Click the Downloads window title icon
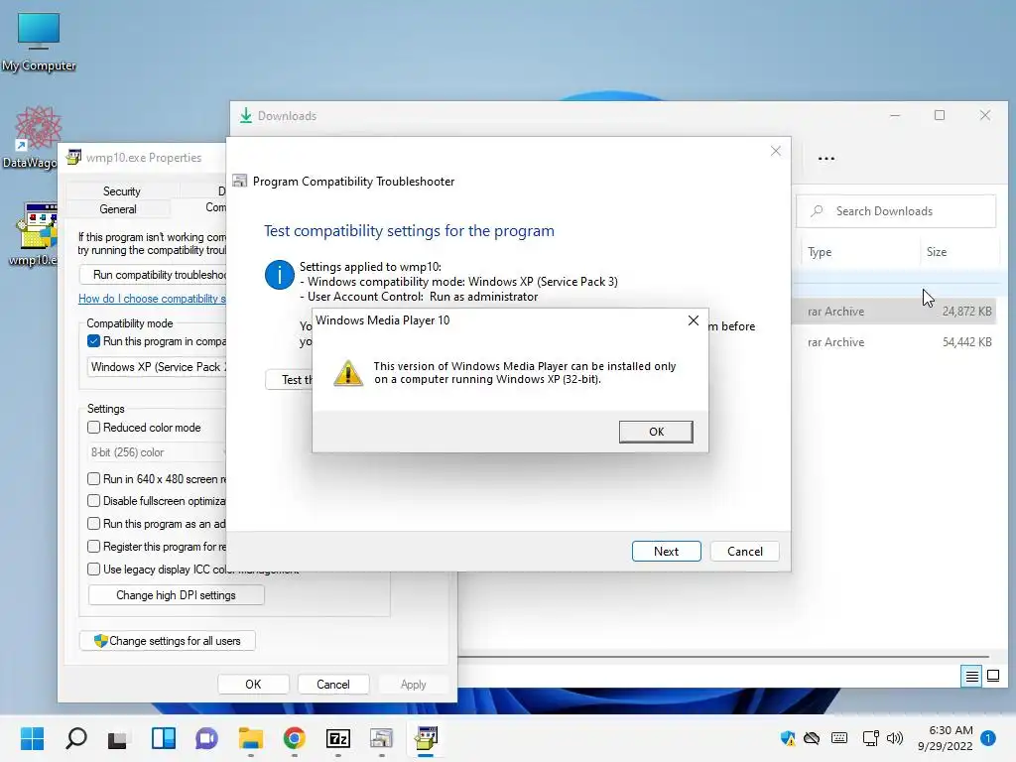Screen dimensions: 1016x762 click(246, 115)
